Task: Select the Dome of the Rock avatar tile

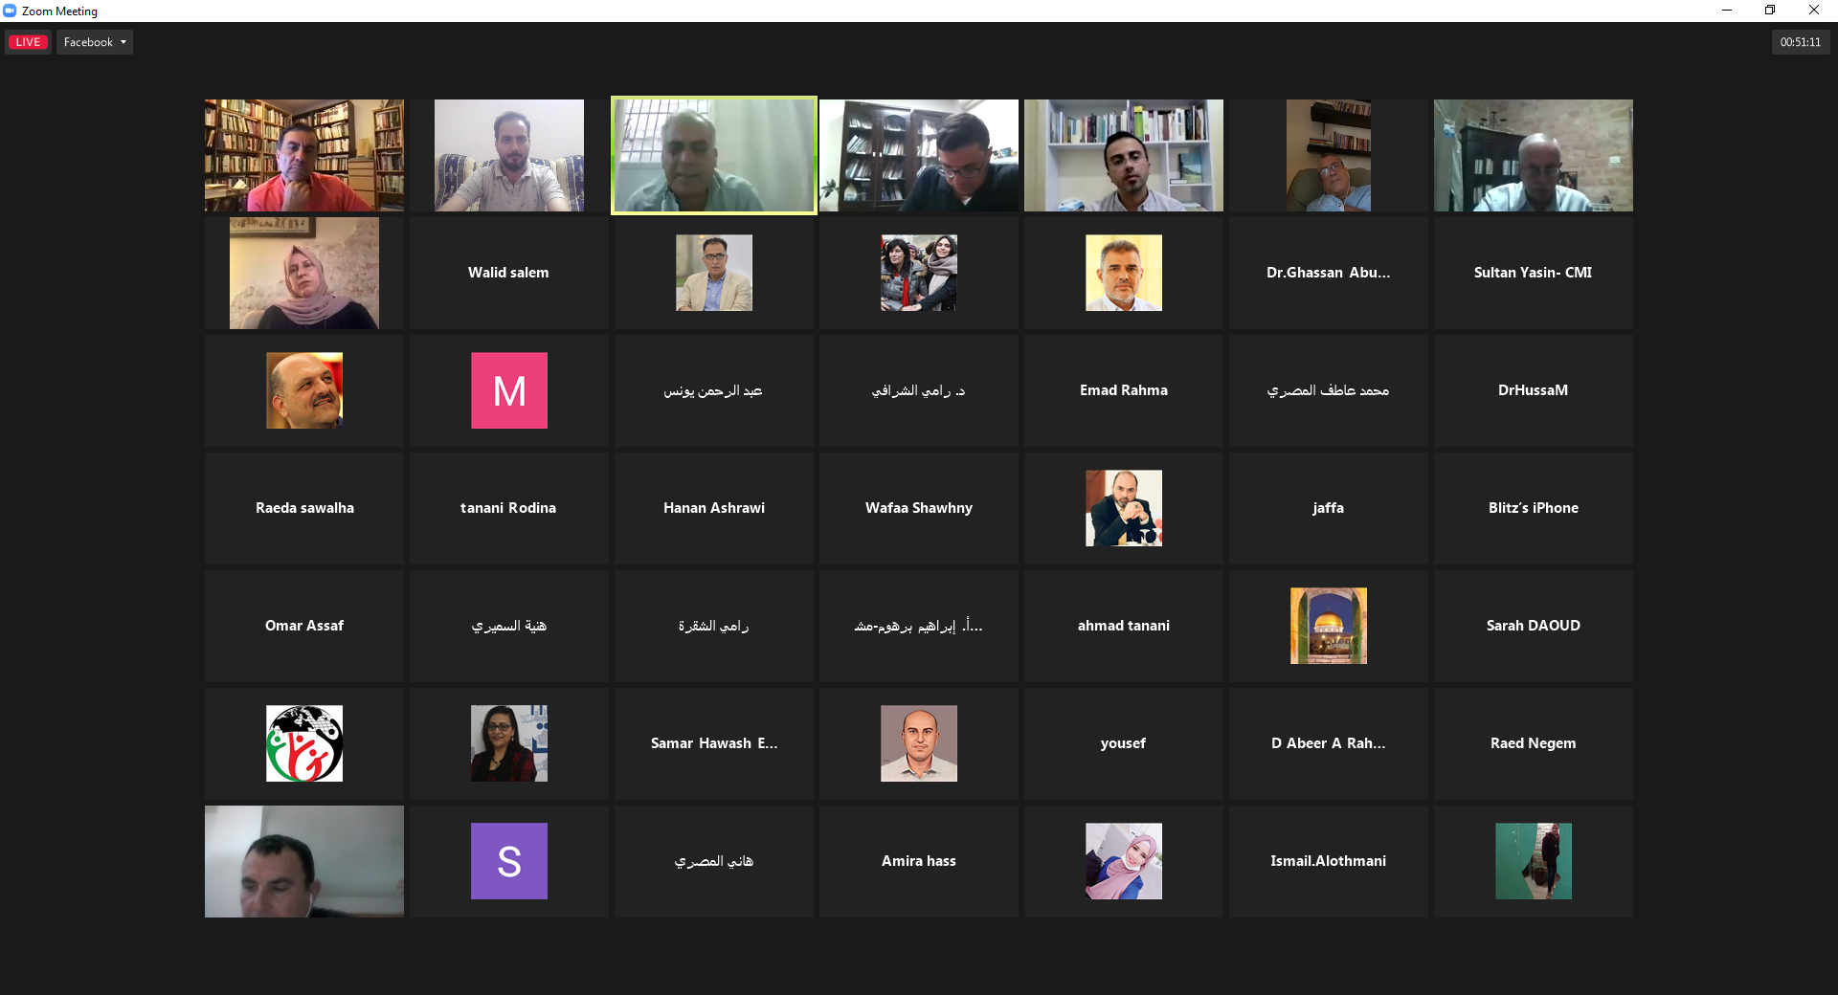Action: [x=1328, y=626]
